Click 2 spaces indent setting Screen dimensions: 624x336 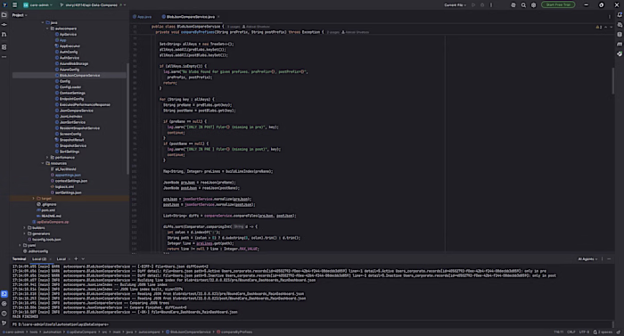tap(603, 332)
